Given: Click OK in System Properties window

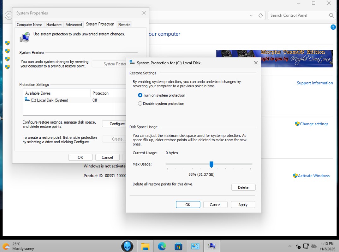Looking at the screenshot, I should click(x=80, y=157).
